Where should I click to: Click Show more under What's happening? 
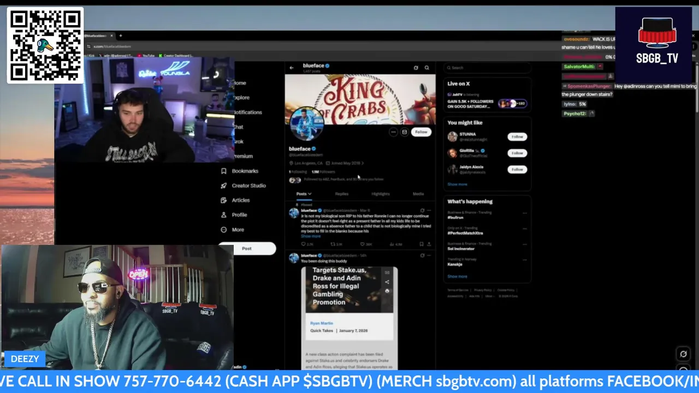(457, 277)
